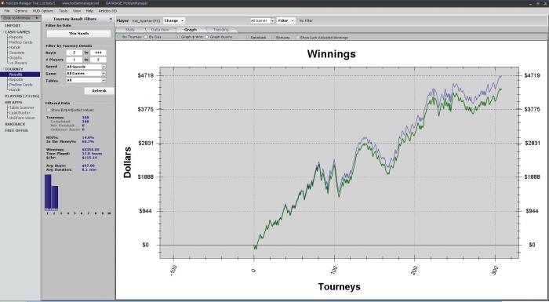Click the This Month date filter button
Screen dimensions: 549x302
[78, 33]
